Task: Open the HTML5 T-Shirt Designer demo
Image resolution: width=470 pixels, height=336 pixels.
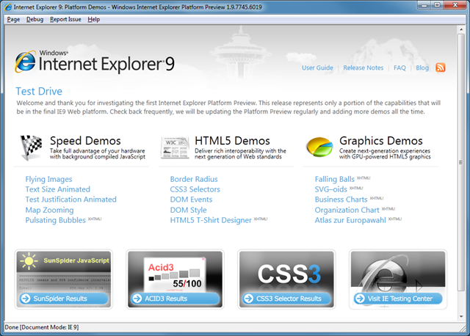Action: (211, 220)
